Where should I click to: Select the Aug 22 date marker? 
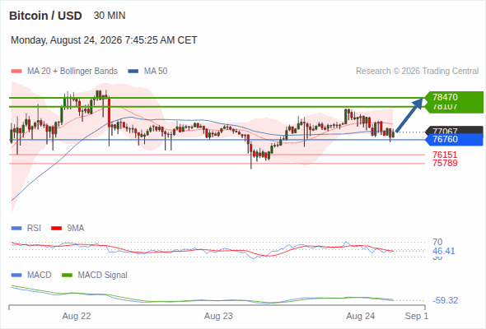click(77, 316)
